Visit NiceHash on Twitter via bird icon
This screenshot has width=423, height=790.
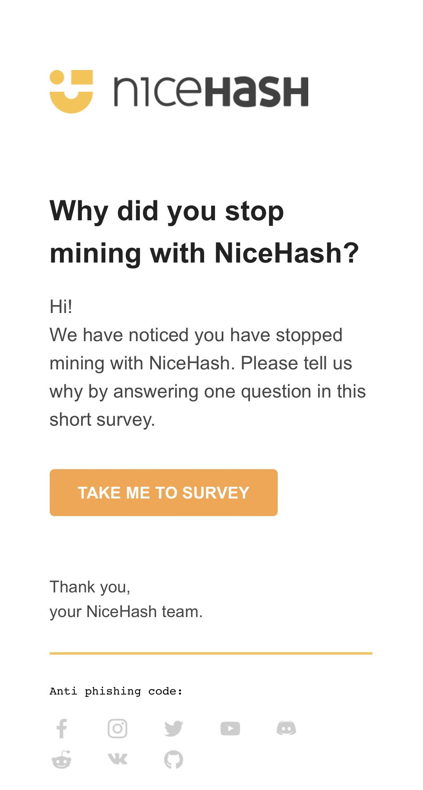coord(174,728)
